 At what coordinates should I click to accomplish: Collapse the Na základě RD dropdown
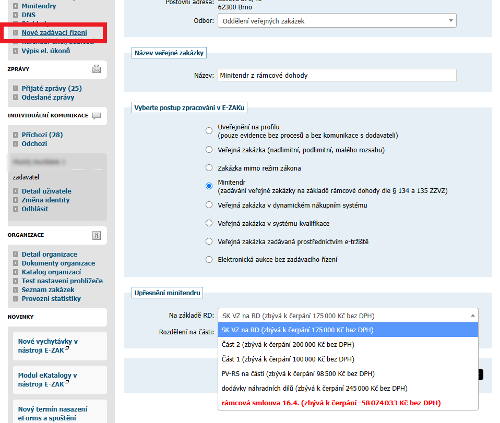(472, 316)
